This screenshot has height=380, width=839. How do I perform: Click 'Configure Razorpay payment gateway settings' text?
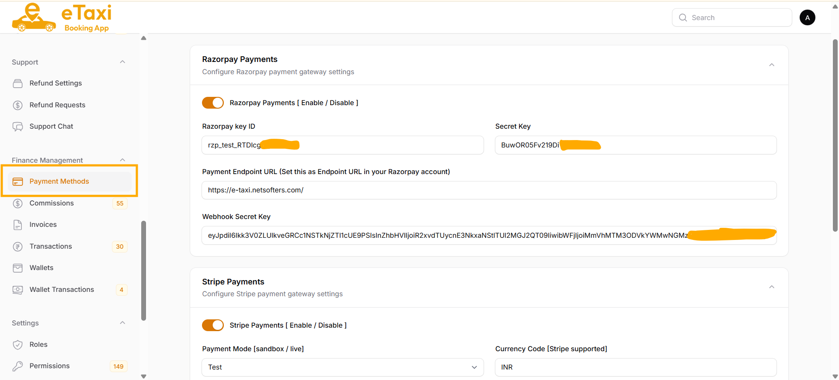click(278, 72)
